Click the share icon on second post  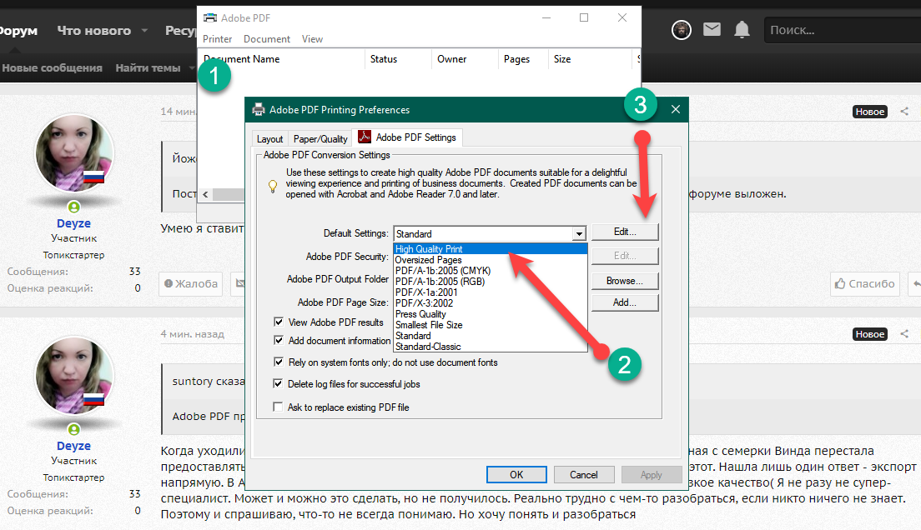coord(904,334)
